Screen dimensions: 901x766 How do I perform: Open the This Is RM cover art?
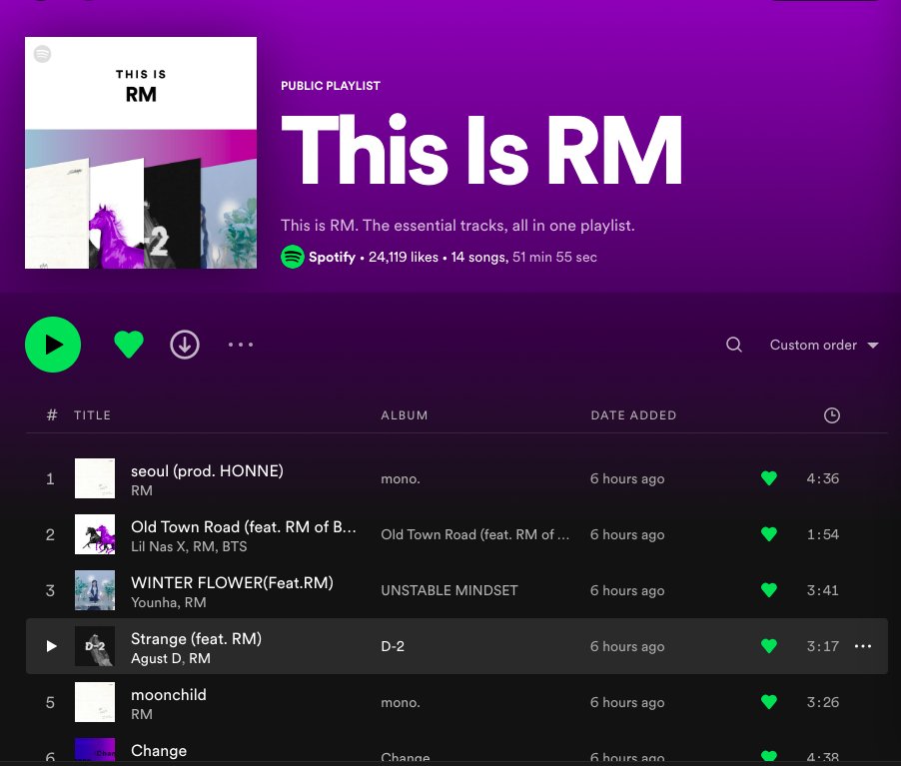[141, 152]
